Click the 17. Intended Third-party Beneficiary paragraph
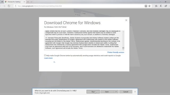Screen dimensions: 170x95 pyautogui.click(x=83, y=43)
